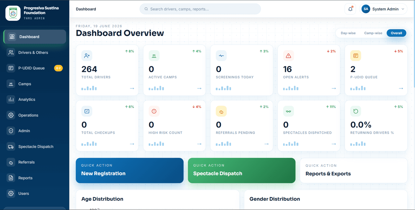Click the Gender Distribution heading
The image size is (415, 210).
(275, 199)
